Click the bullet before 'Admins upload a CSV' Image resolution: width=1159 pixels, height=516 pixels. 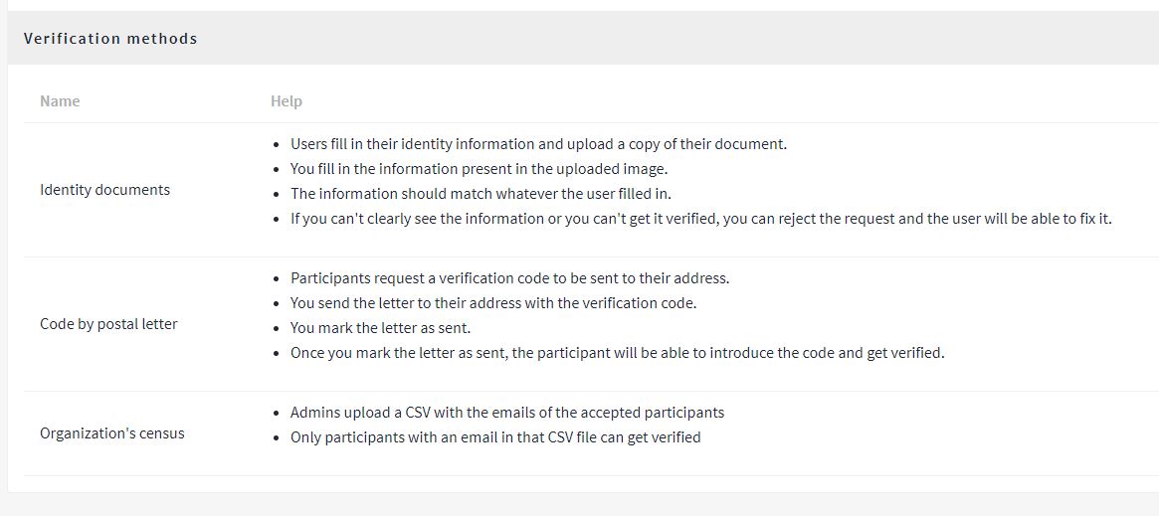(276, 414)
